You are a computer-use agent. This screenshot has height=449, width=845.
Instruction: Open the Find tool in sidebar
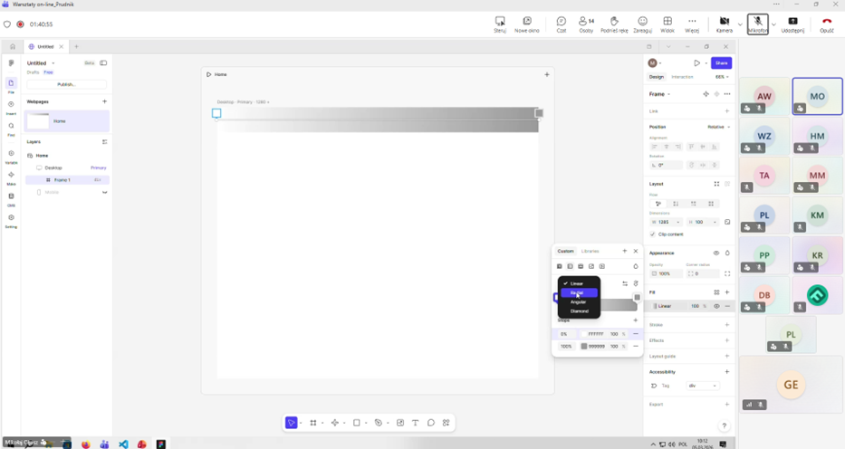[x=11, y=127]
